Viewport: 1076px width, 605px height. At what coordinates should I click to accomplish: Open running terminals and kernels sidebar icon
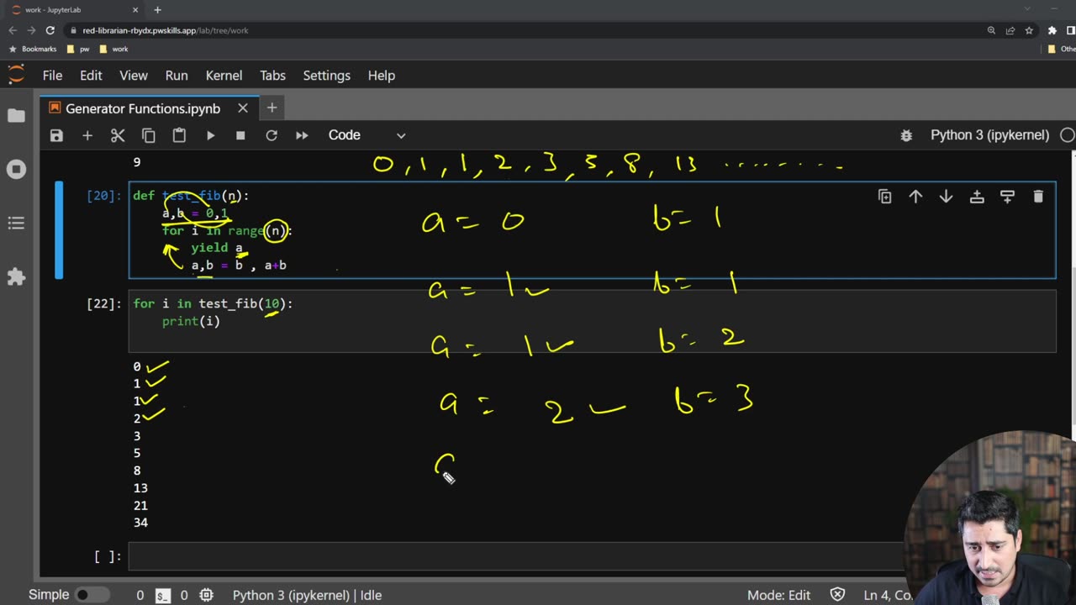pos(16,169)
